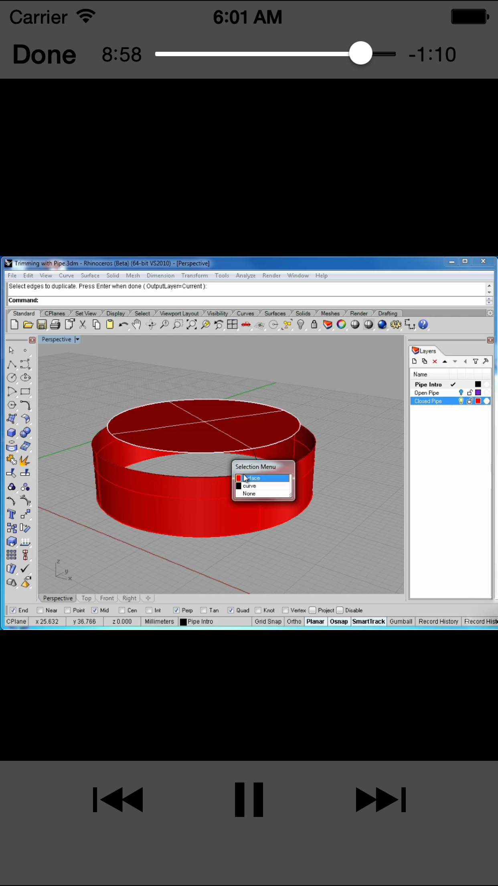Click the Undo arrow icon

123,325
